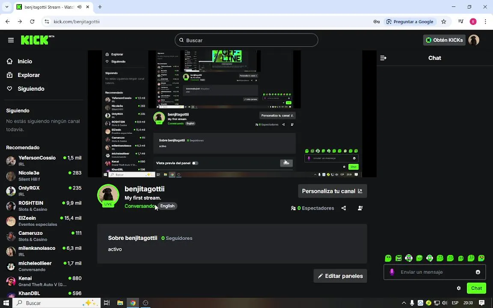Image resolution: width=493 pixels, height=308 pixels.
Task: Close the benjitagottii Stream tab
Action: (x=87, y=7)
